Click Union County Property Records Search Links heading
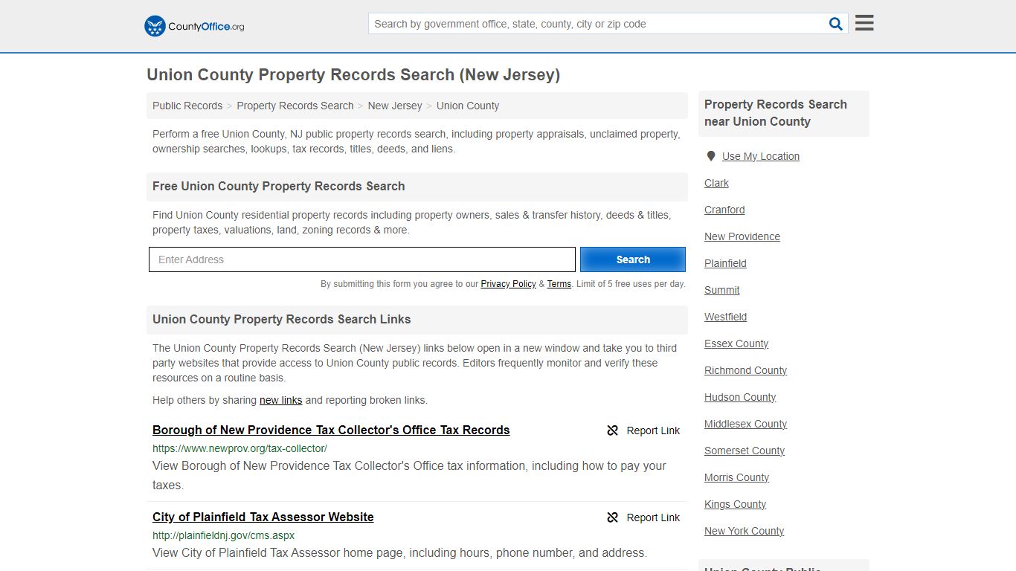The height and width of the screenshot is (571, 1016). pyautogui.click(x=282, y=319)
